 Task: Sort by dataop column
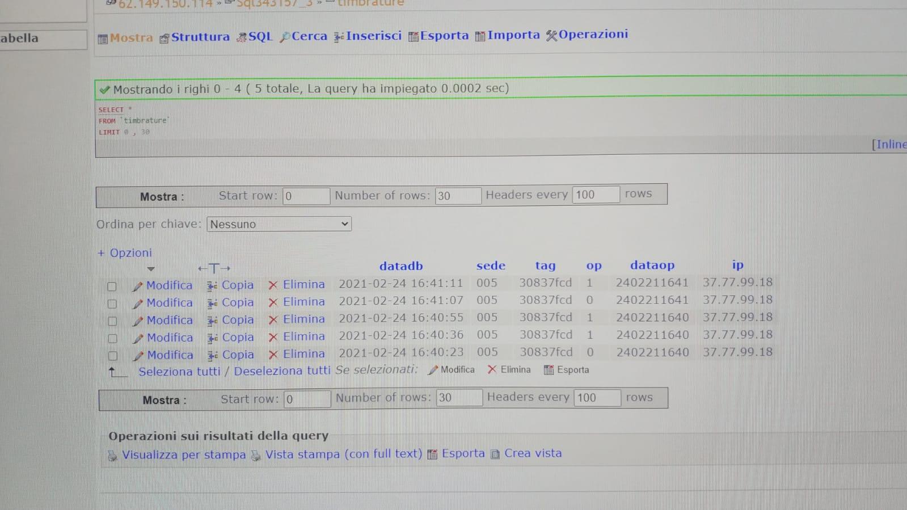(x=652, y=265)
